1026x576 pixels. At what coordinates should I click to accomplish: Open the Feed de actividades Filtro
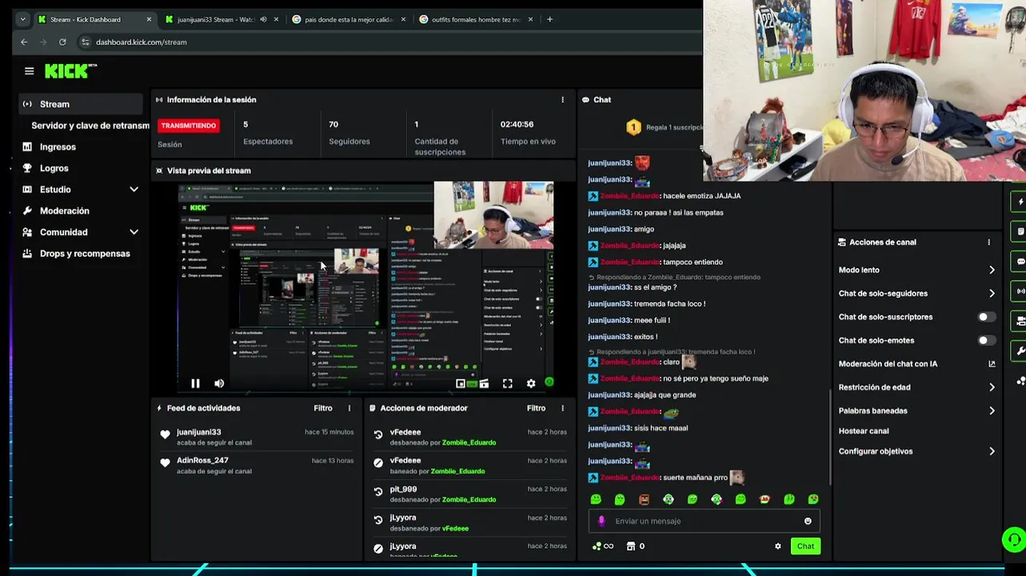click(323, 408)
